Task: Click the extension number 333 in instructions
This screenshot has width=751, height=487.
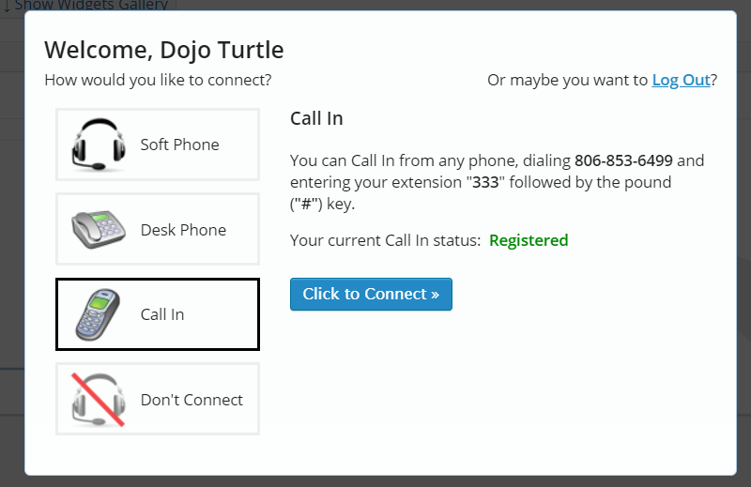Action: 485,182
